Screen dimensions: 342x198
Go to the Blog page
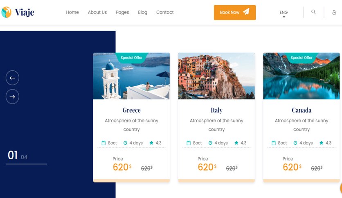tap(143, 12)
